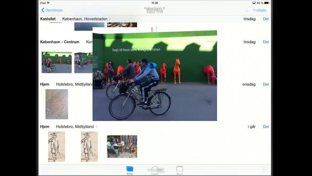Tap Del for the Kastellet moment
The image size is (312, 176).
(266, 19)
